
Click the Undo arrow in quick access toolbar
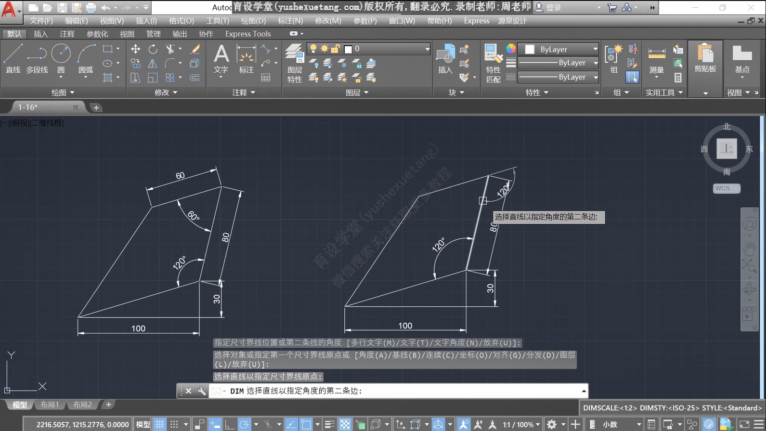pyautogui.click(x=105, y=8)
